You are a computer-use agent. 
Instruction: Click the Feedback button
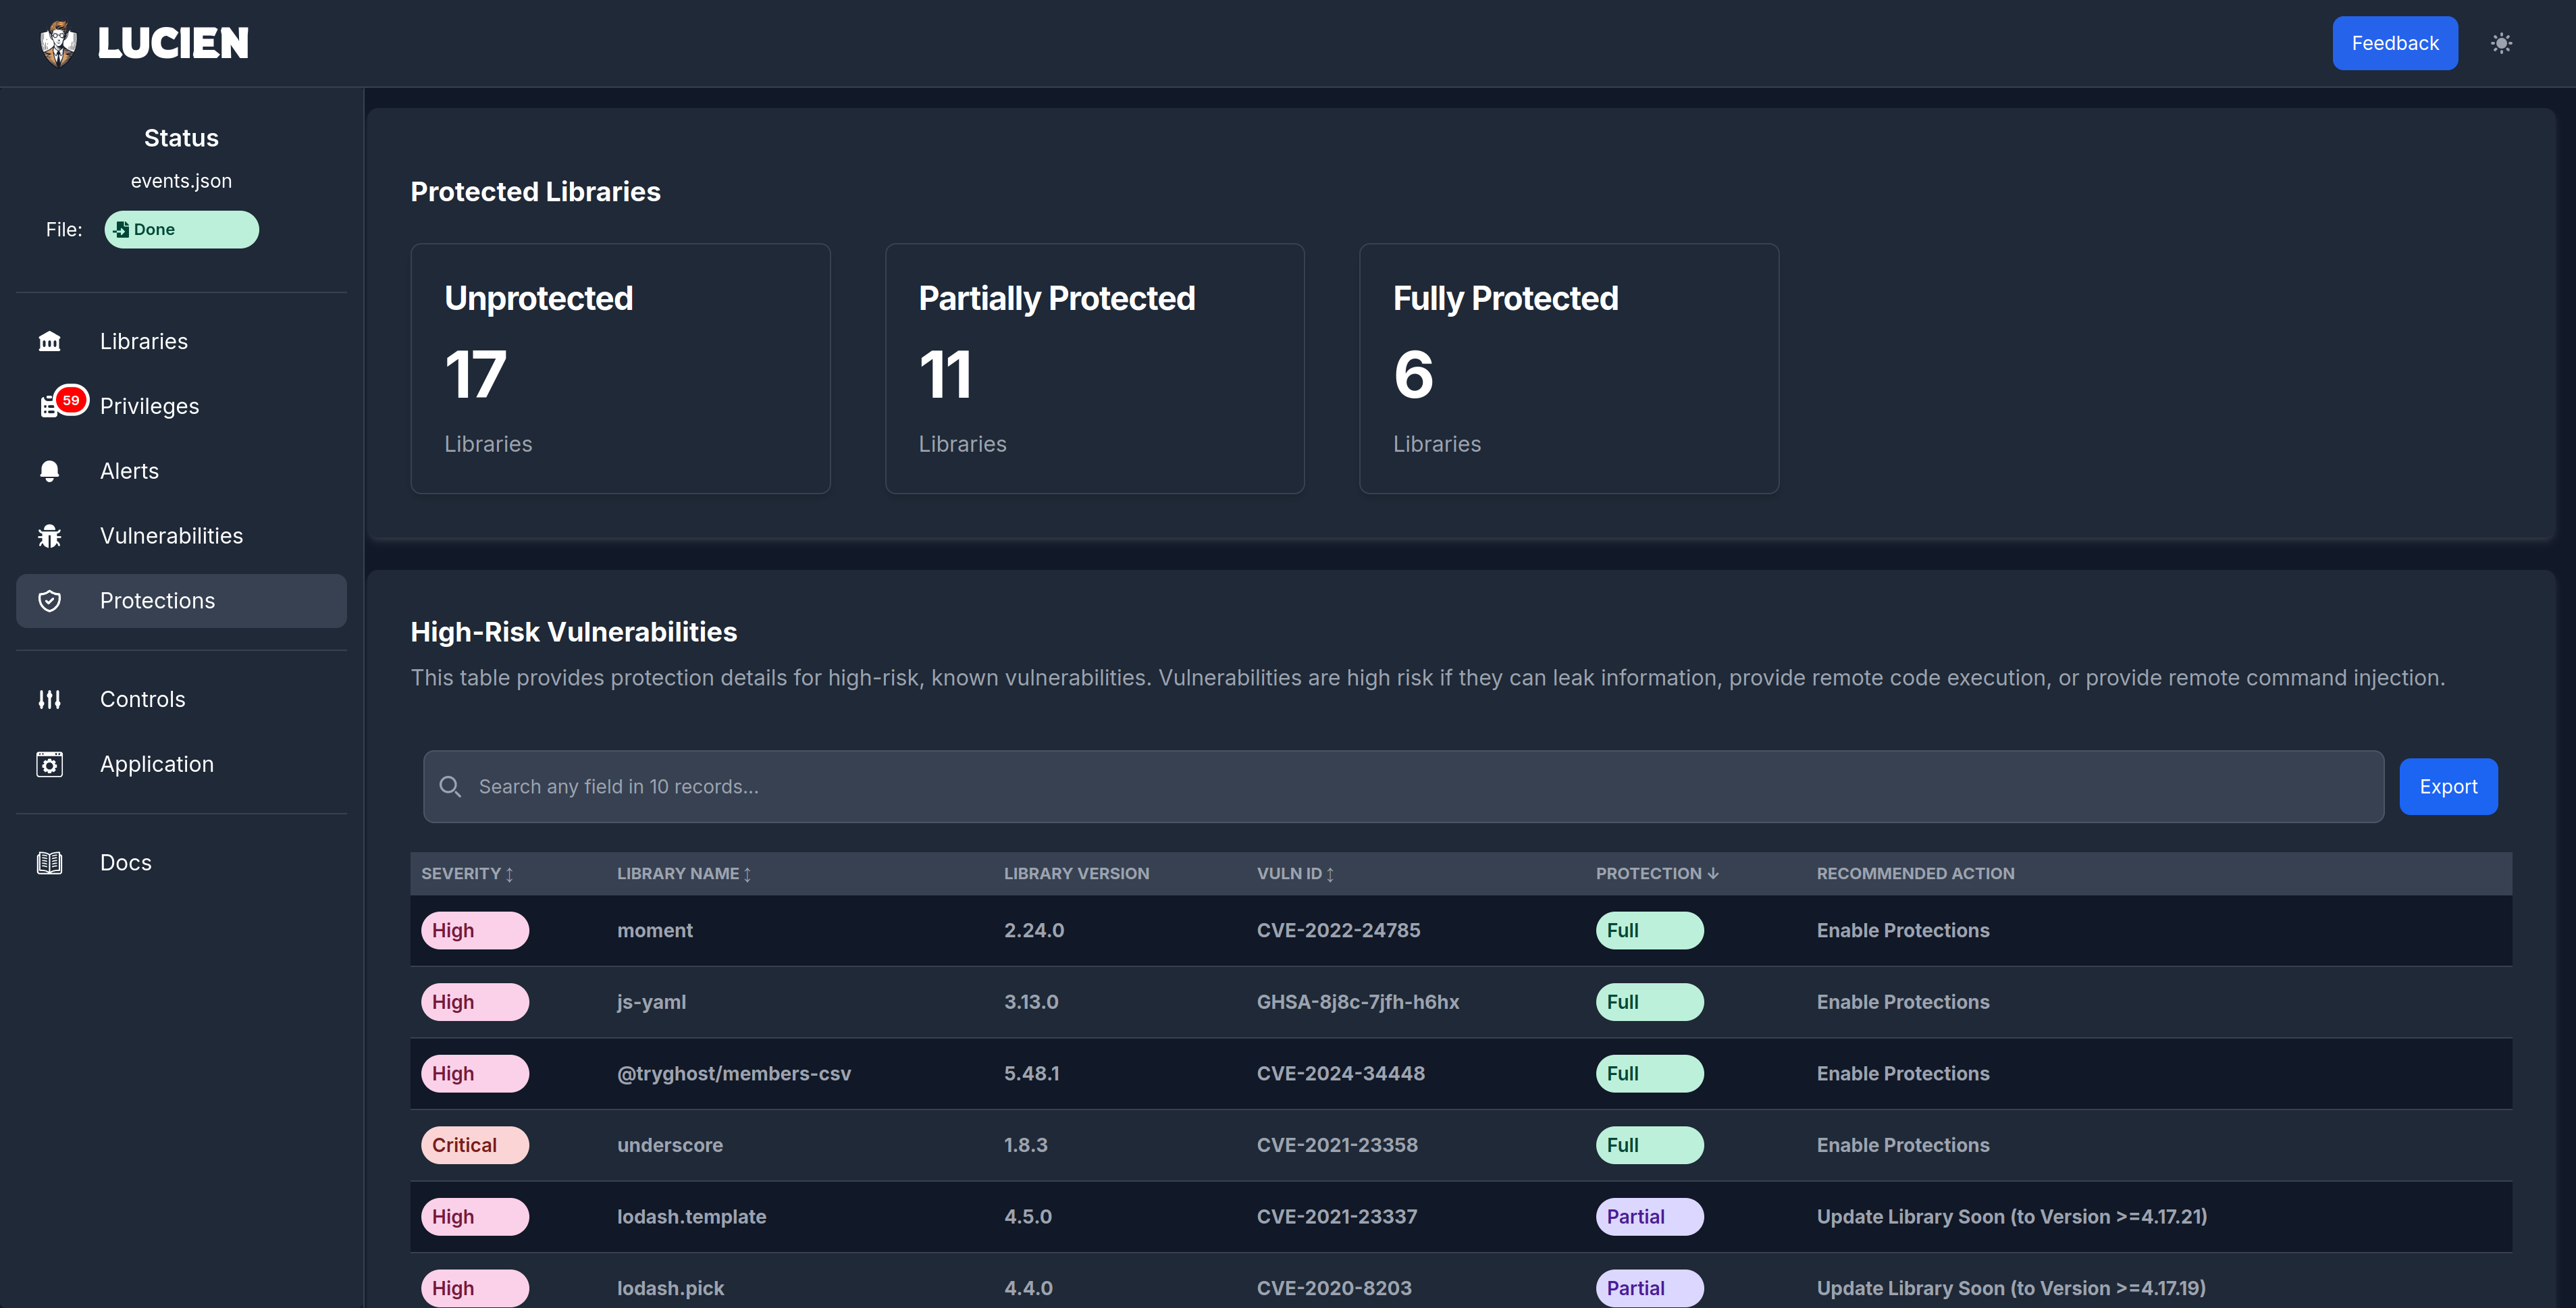click(x=2394, y=43)
